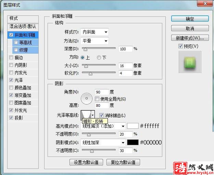This screenshot has height=175, width=214.
Task: Enable the 内阴影 checkbox
Action: [x=11, y=65]
